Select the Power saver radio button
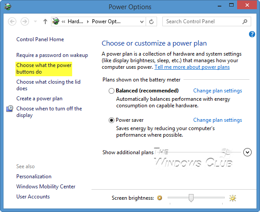Screen dimensions: 260x212 111,120
